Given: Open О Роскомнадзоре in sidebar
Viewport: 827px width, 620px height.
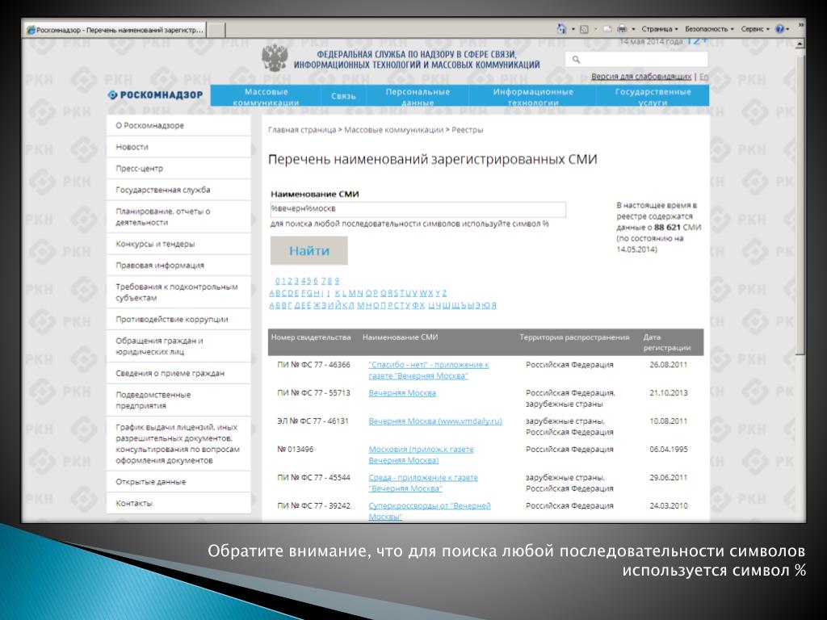Looking at the screenshot, I should pyautogui.click(x=178, y=125).
